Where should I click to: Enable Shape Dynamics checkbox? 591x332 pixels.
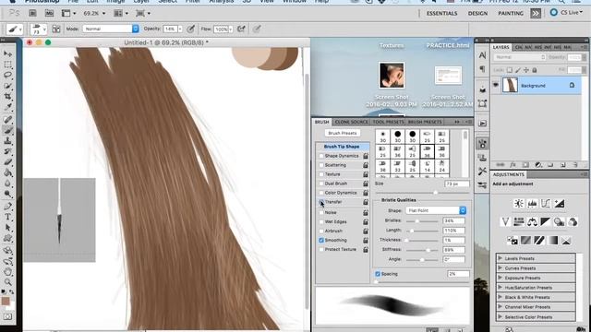click(x=321, y=156)
